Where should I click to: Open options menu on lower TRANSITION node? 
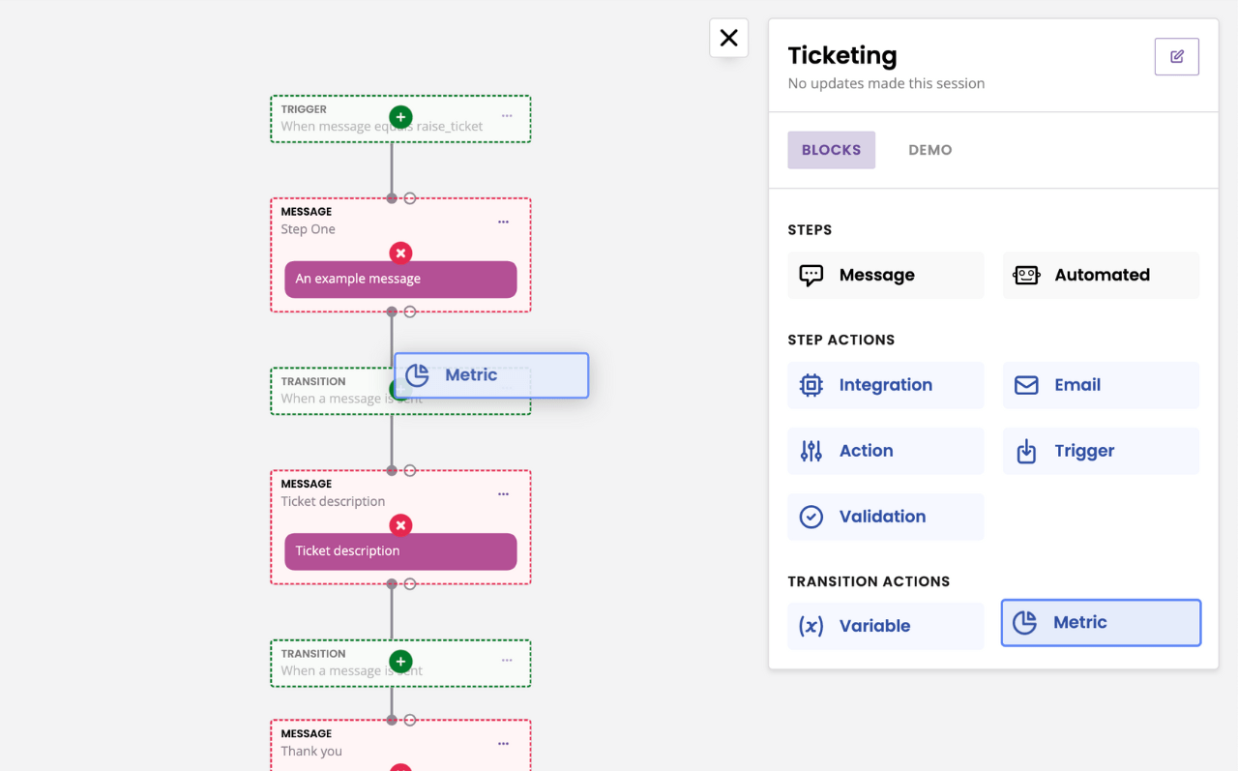(x=507, y=661)
